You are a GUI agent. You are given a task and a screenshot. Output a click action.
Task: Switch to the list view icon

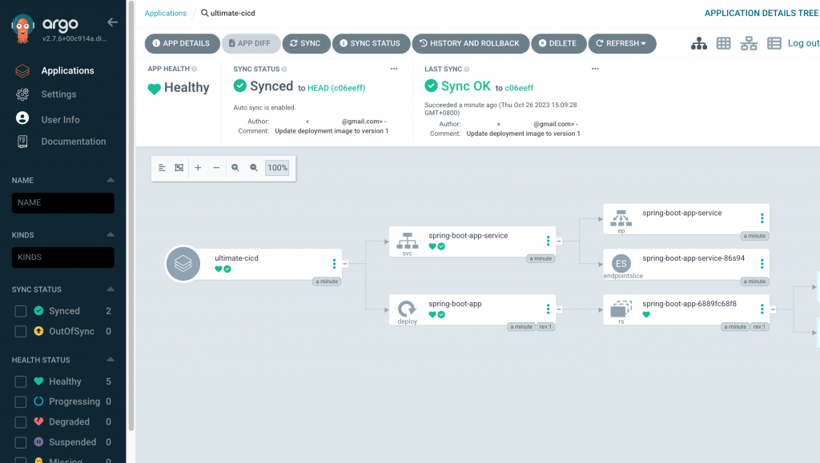tap(774, 43)
